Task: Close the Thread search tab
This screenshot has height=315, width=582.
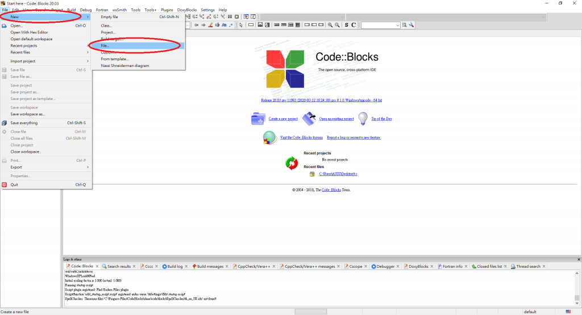Action: pyautogui.click(x=544, y=266)
